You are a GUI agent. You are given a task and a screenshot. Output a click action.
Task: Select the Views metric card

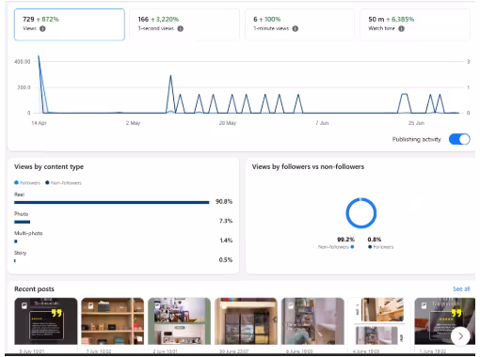(x=70, y=24)
